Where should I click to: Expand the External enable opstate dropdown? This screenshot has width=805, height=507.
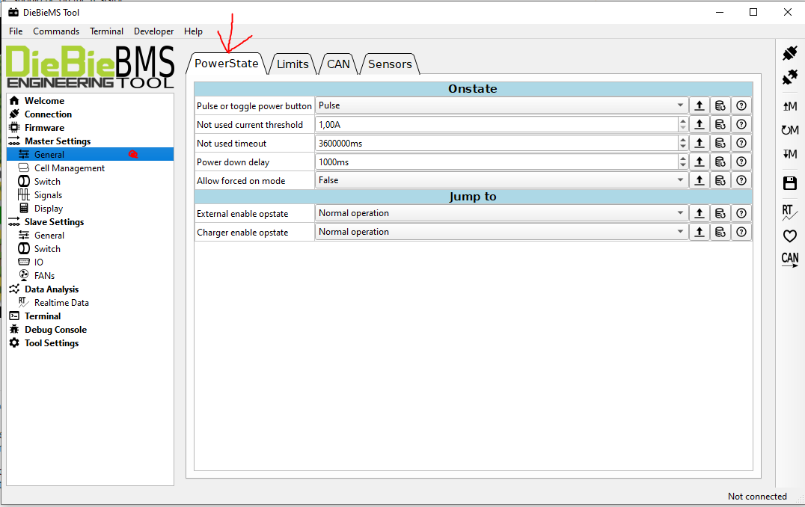coord(501,213)
